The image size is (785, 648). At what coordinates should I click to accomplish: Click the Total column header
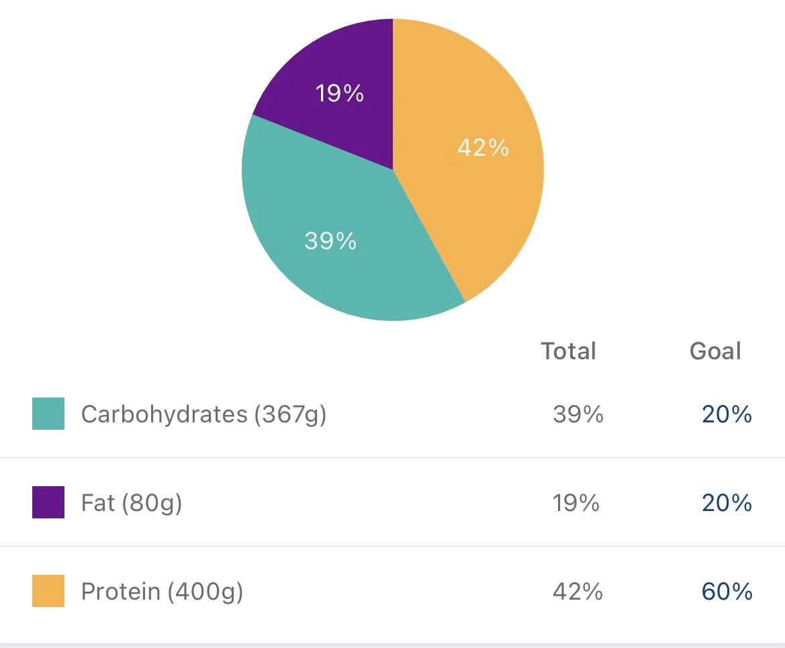pos(569,351)
